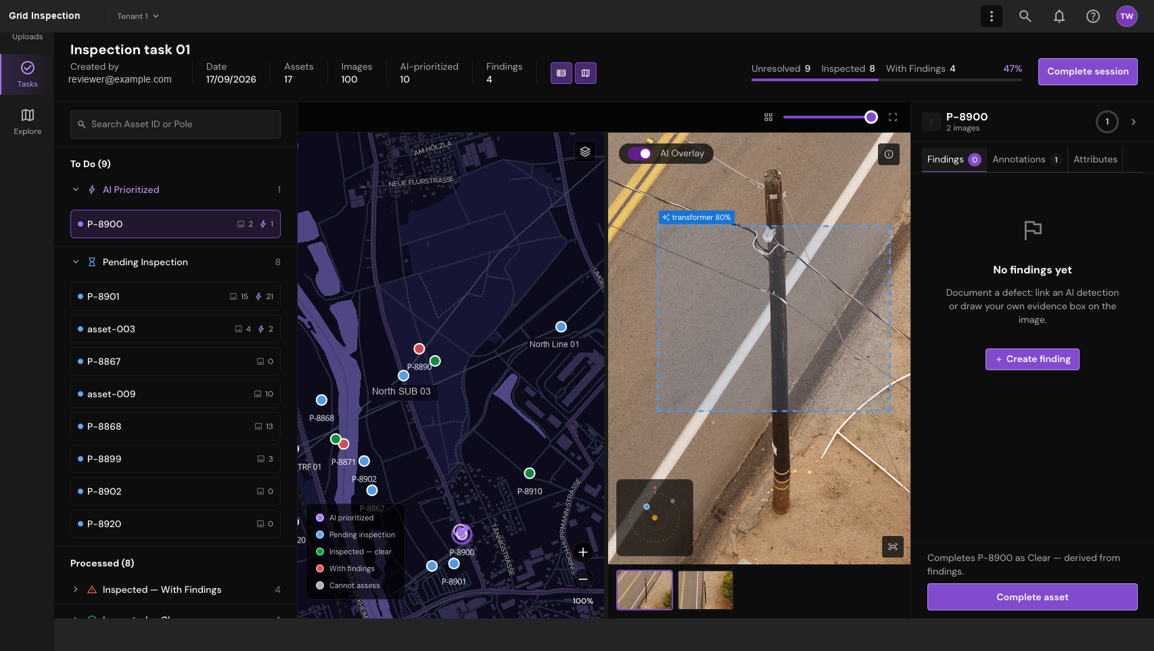Switch to the Annotations tab
The height and width of the screenshot is (651, 1154).
(1026, 160)
